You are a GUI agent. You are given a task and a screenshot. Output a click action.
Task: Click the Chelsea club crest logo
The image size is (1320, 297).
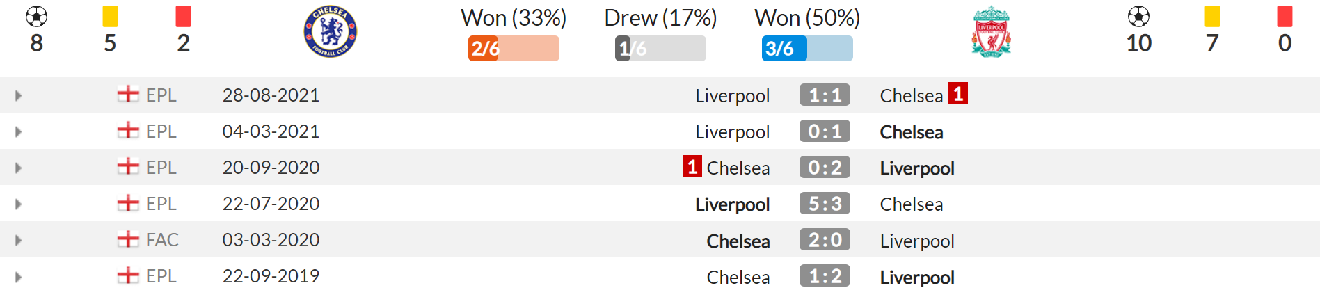[x=331, y=31]
